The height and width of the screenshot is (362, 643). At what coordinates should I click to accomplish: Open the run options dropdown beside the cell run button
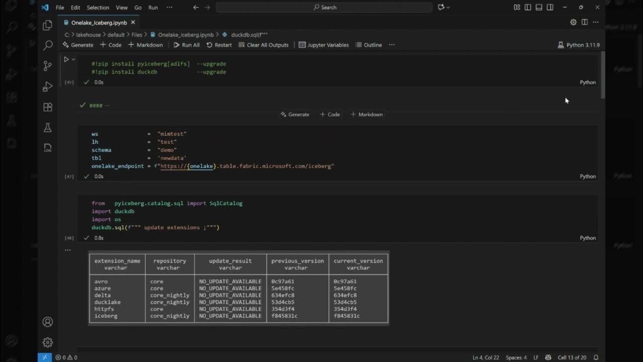pyautogui.click(x=73, y=59)
